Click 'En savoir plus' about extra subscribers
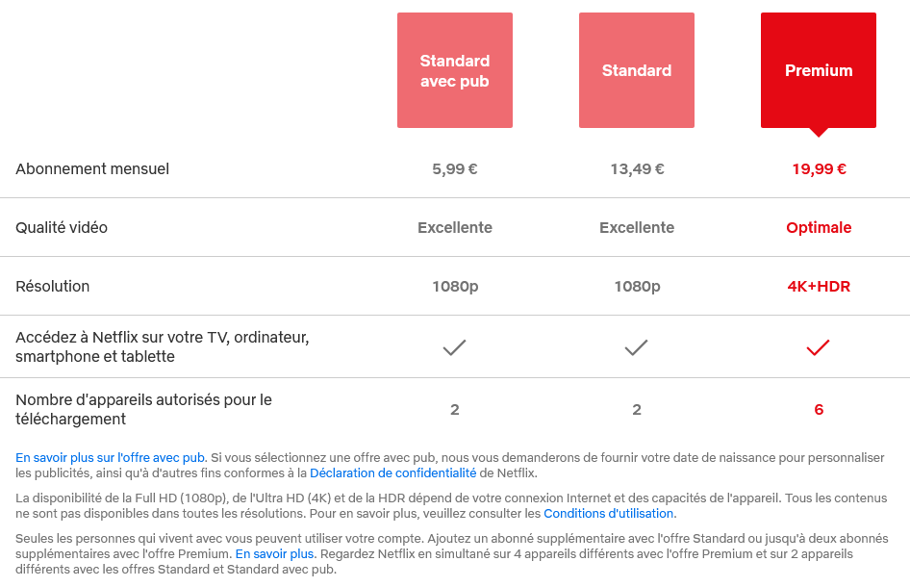 (x=275, y=554)
